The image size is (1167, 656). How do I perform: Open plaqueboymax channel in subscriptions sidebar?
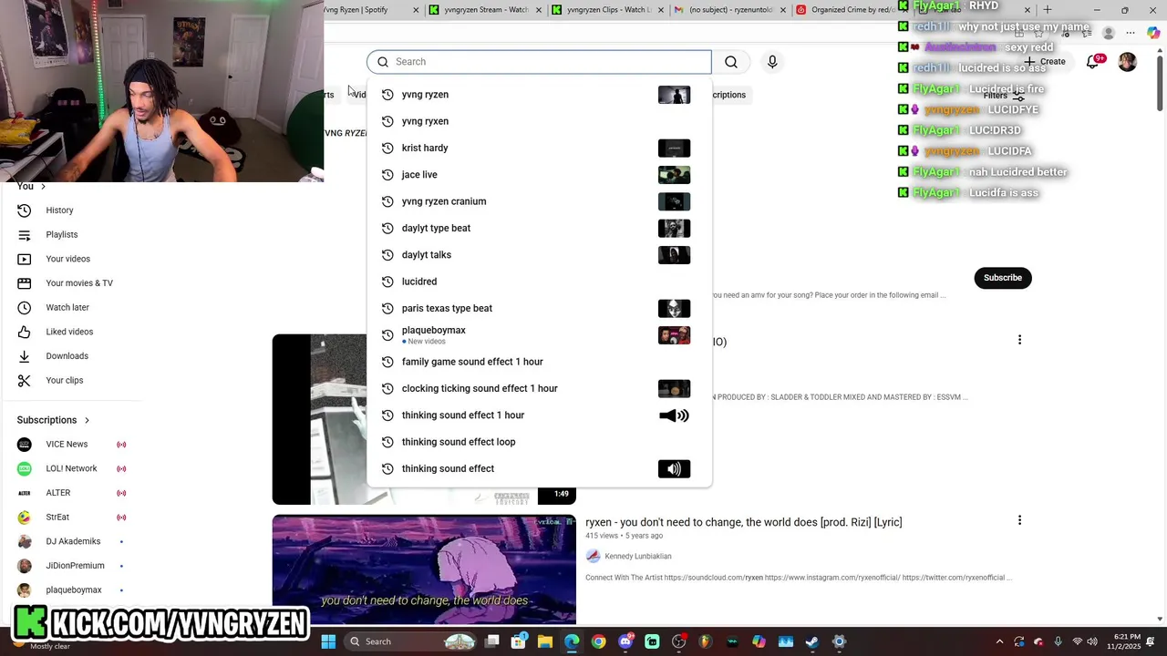click(x=74, y=589)
